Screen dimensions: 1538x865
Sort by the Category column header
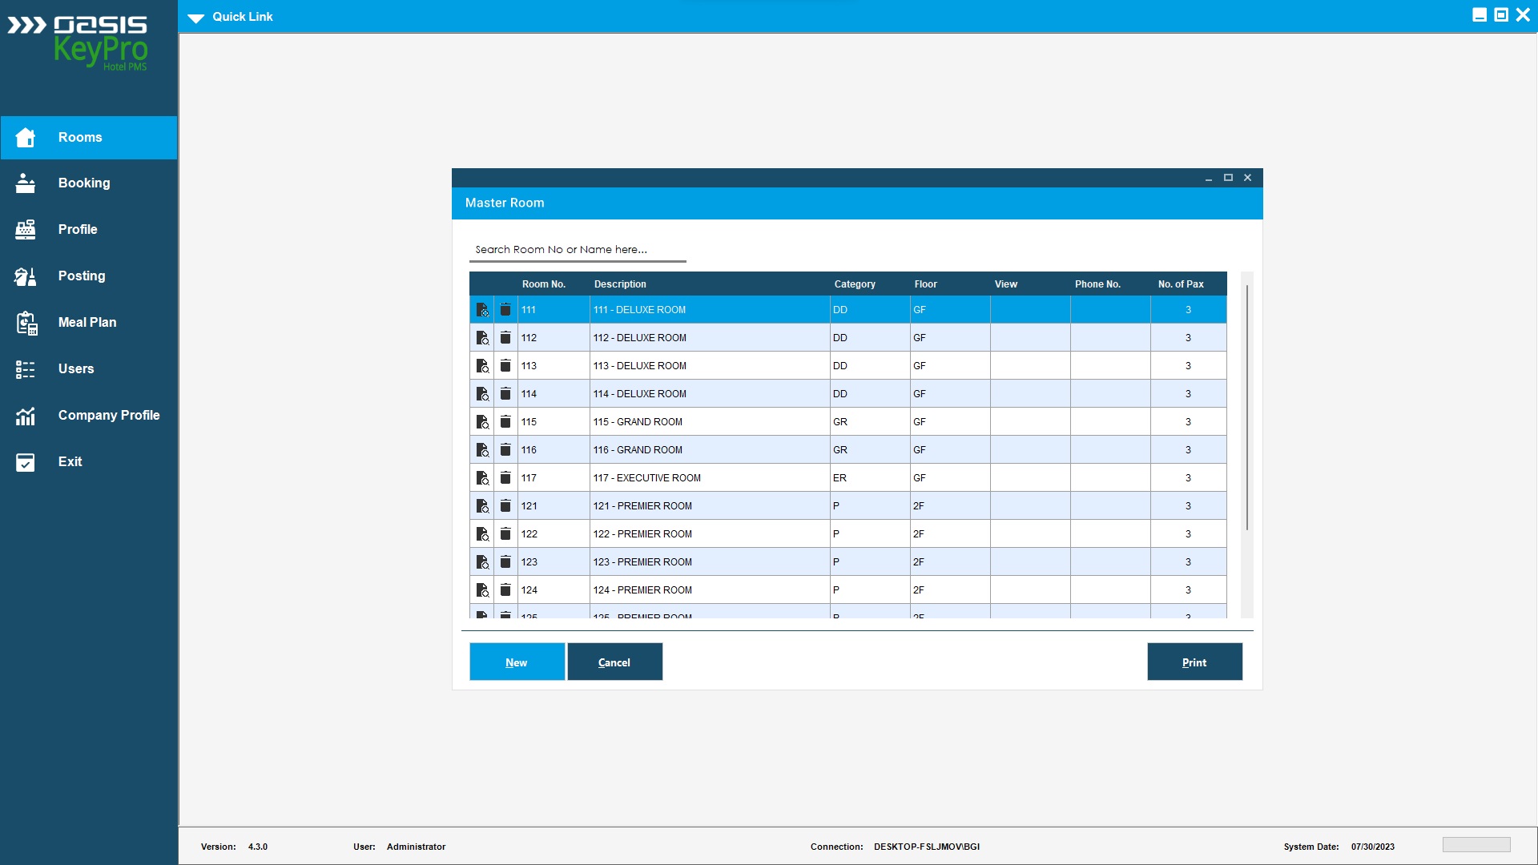coord(854,284)
